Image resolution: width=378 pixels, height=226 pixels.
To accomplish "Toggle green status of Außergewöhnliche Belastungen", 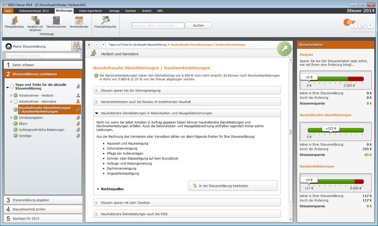I will [16, 130].
